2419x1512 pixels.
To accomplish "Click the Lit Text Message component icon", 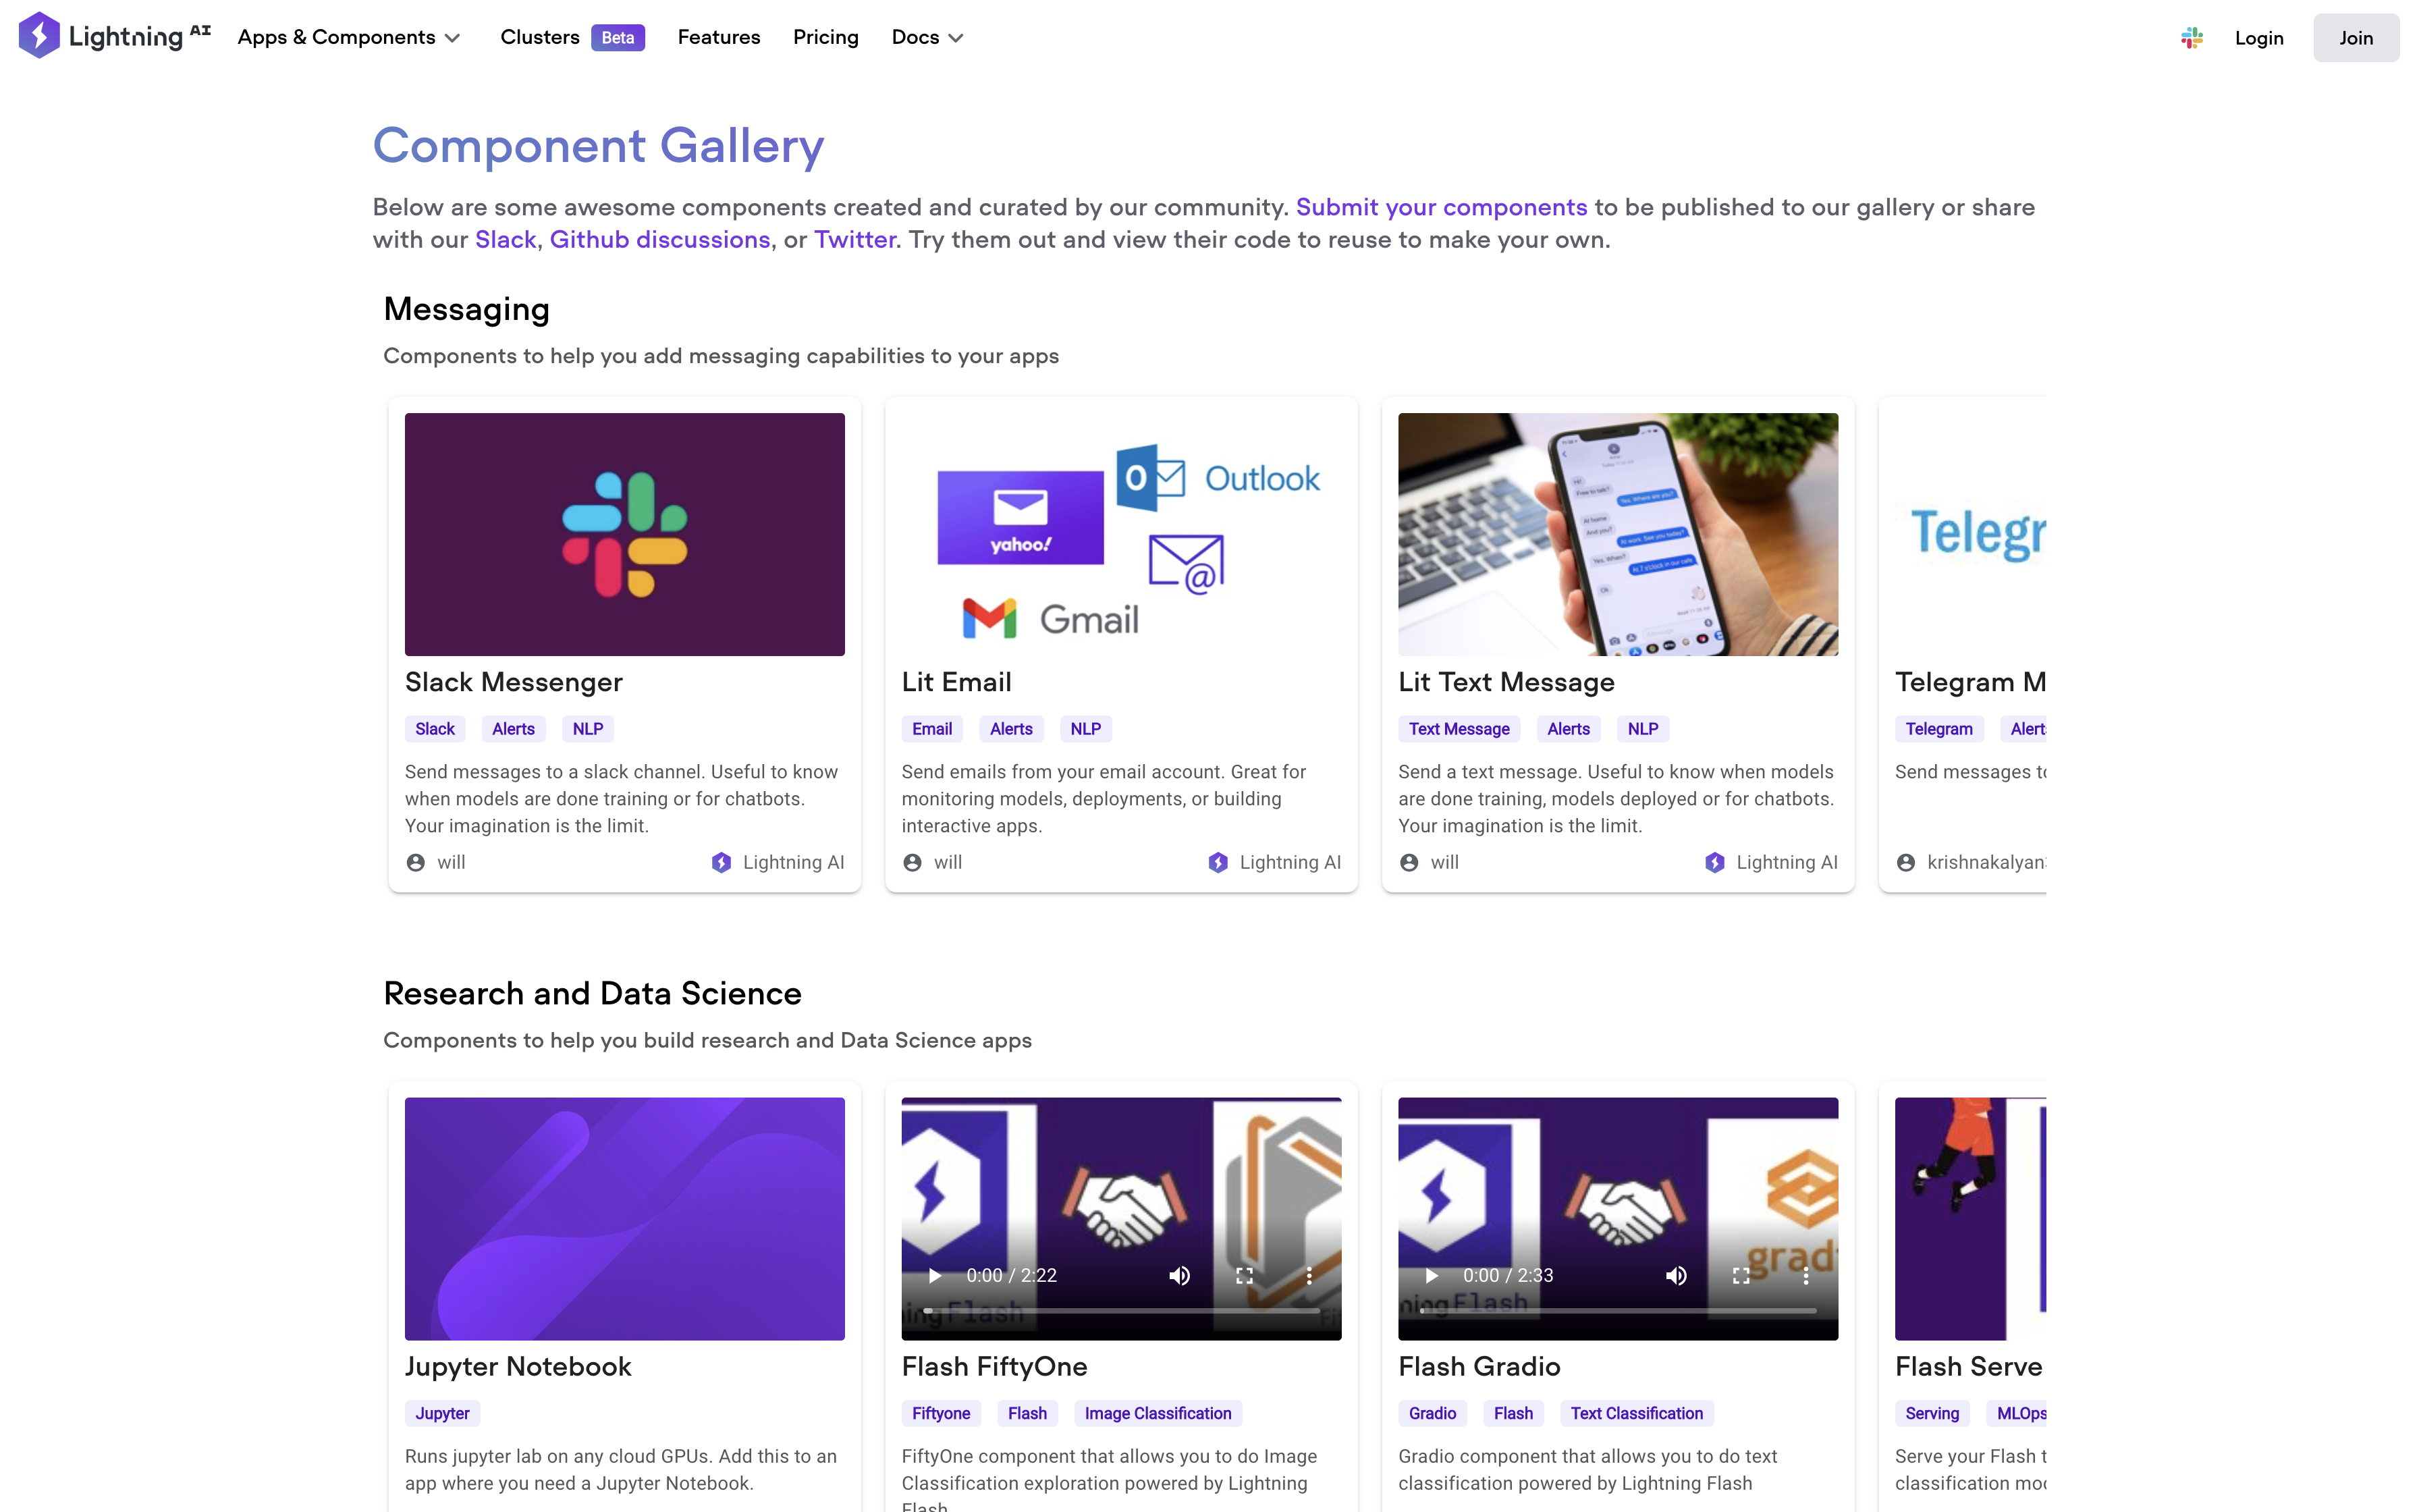I will 1616,535.
